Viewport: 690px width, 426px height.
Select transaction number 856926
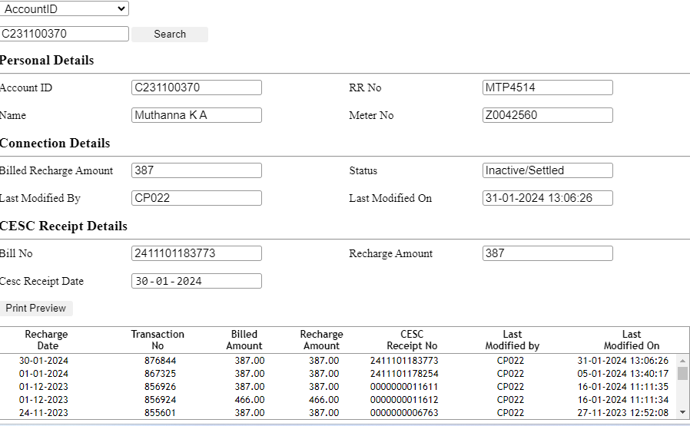160,387
